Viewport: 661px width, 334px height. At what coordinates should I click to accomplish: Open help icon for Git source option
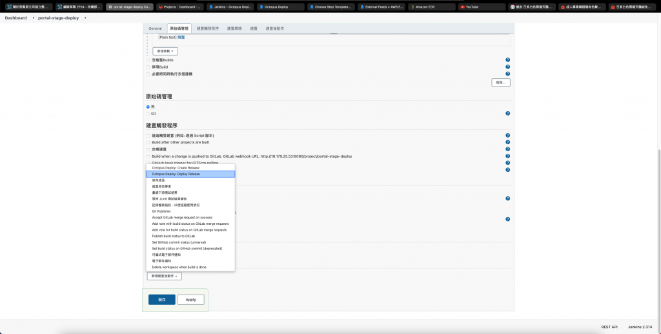pyautogui.click(x=507, y=114)
